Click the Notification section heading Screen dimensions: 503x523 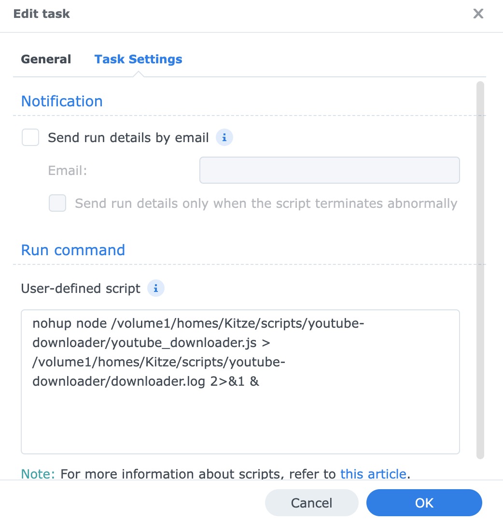click(62, 101)
